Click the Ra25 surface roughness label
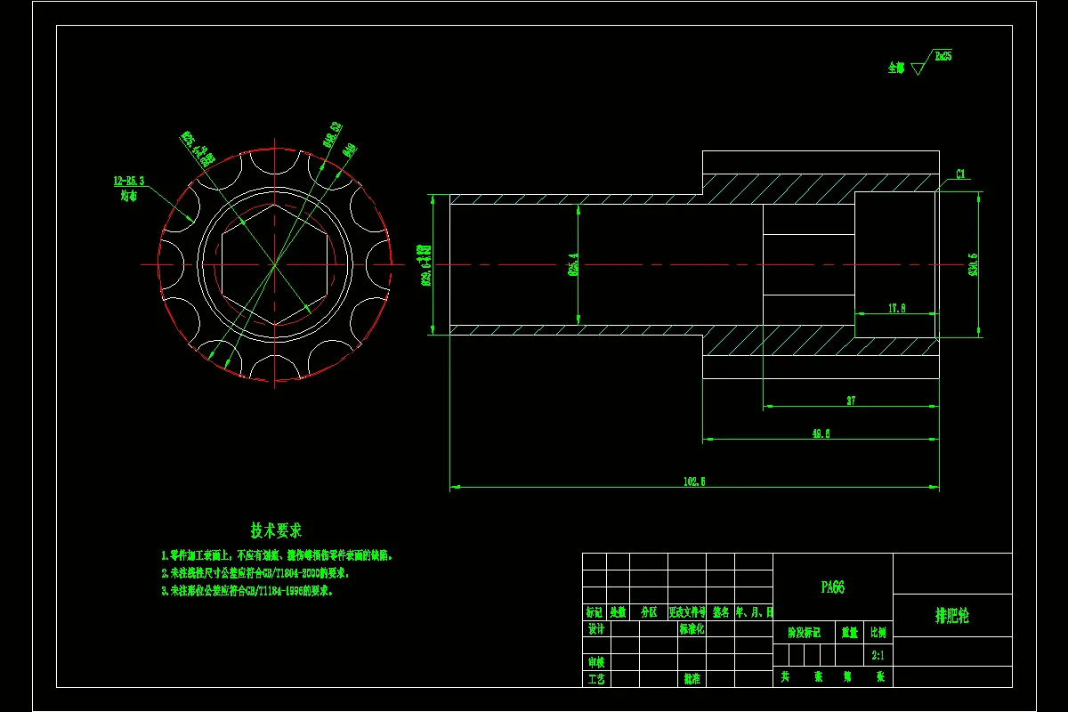This screenshot has height=712, width=1068. click(943, 55)
